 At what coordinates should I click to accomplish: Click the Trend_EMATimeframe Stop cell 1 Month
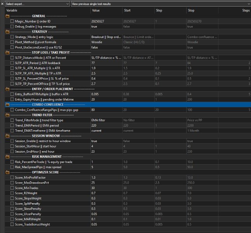click(x=203, y=130)
